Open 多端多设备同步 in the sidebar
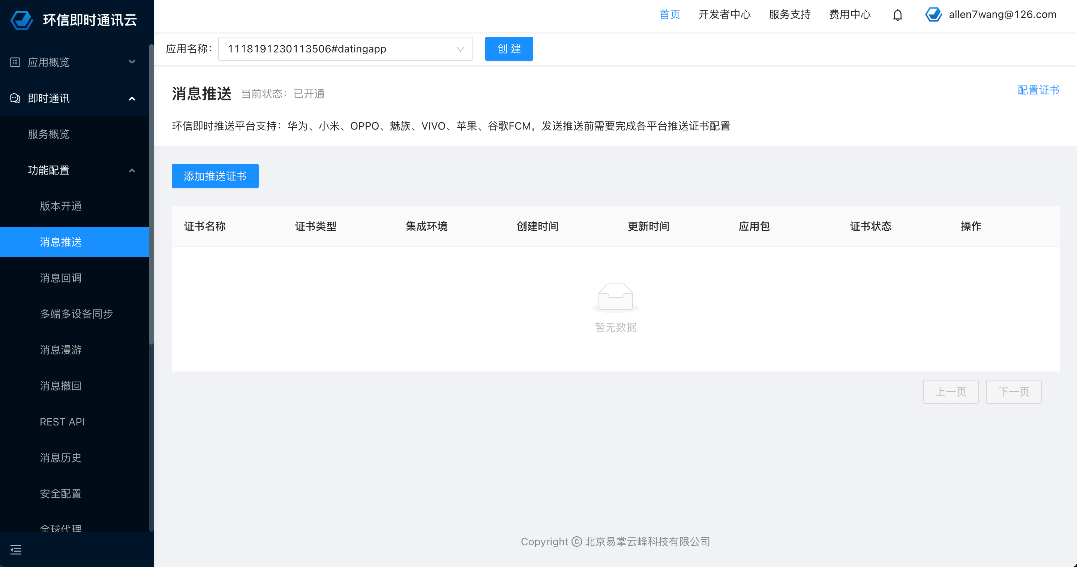The image size is (1077, 567). pos(74,313)
